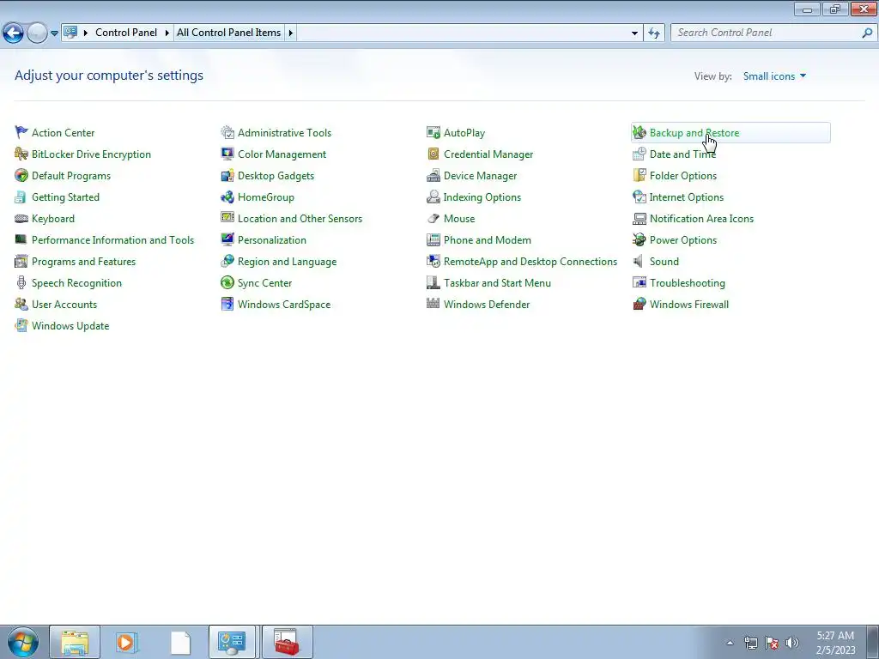Screen dimensions: 879x659
Task: Click the Mouse icon
Action: [433, 219]
